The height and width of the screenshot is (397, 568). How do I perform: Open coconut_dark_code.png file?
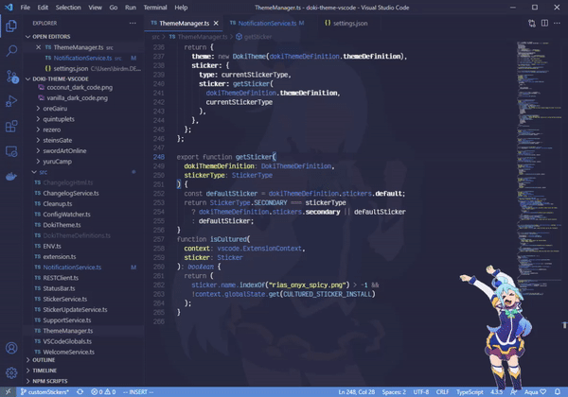point(80,88)
